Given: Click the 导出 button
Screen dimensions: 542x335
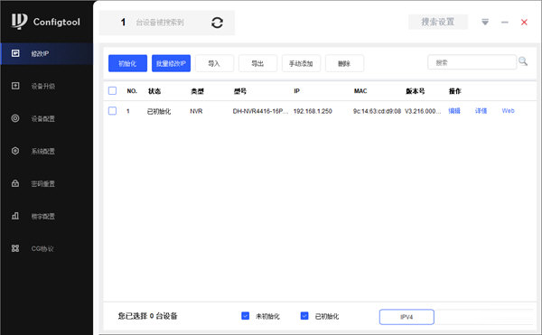Looking at the screenshot, I should [x=257, y=63].
